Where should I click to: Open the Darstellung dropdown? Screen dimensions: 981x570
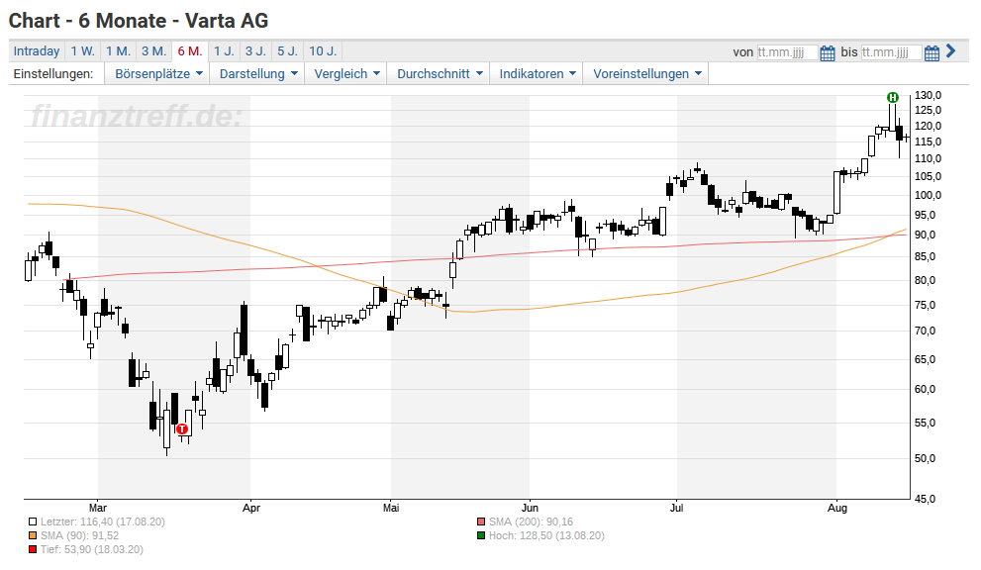tap(258, 74)
